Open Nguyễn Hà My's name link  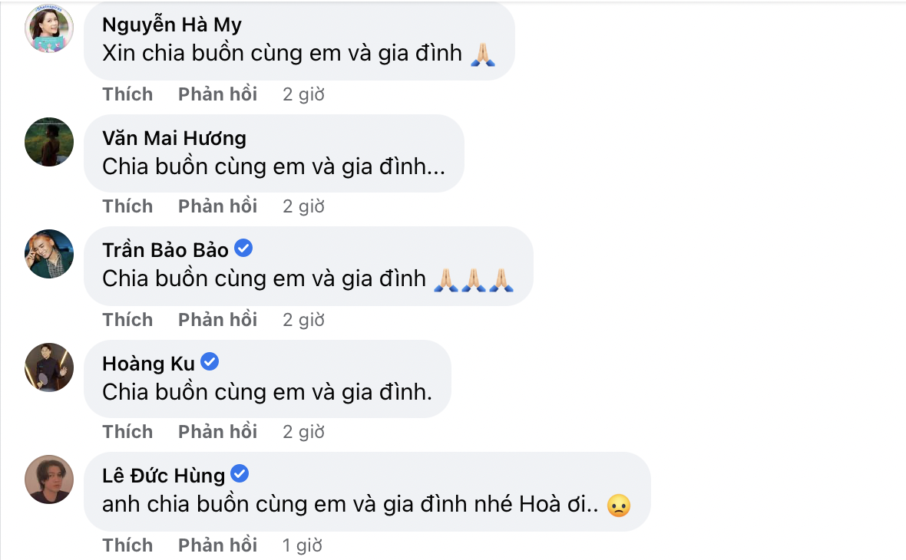172,25
